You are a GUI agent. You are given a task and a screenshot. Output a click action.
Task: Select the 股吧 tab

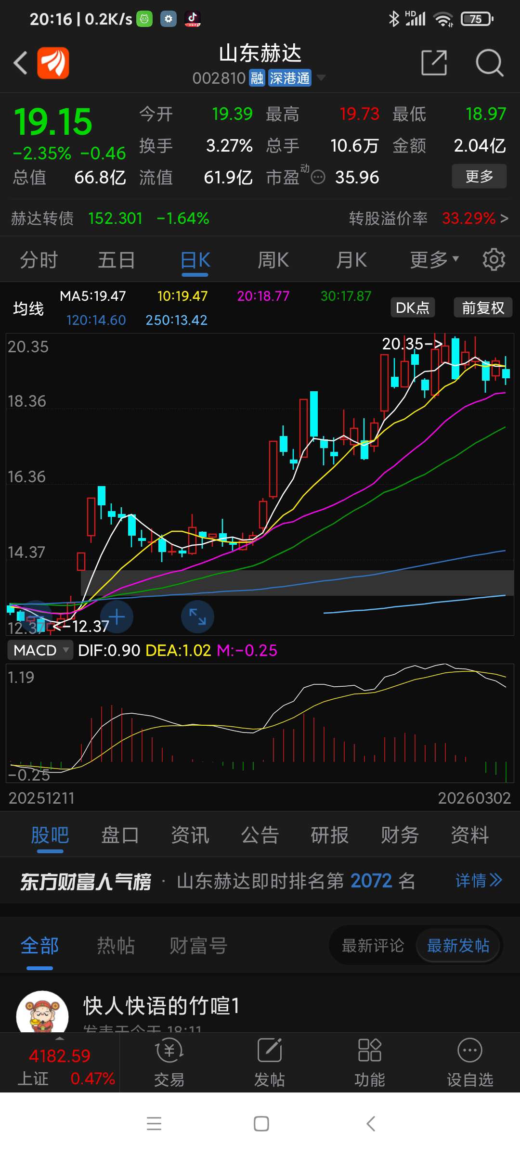point(50,835)
